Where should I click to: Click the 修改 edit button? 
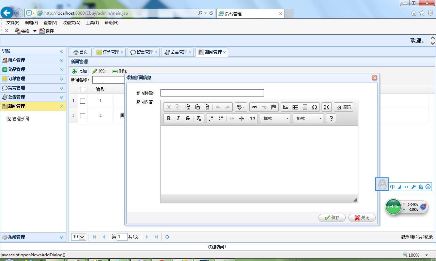[99, 71]
